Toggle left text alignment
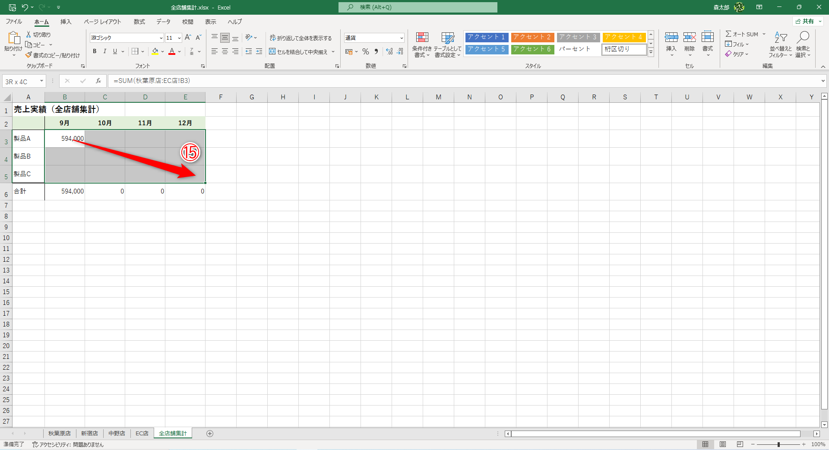The image size is (829, 450). (215, 51)
